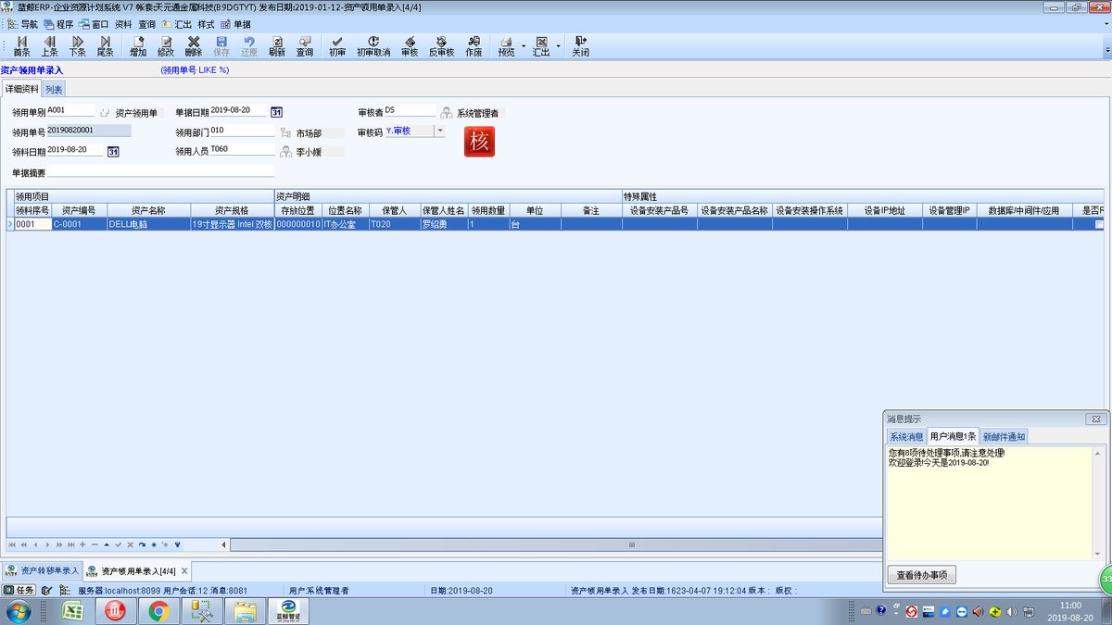Close the 资产领用单录入 document tab
Screen dimensions: 1112x625
click(x=184, y=571)
